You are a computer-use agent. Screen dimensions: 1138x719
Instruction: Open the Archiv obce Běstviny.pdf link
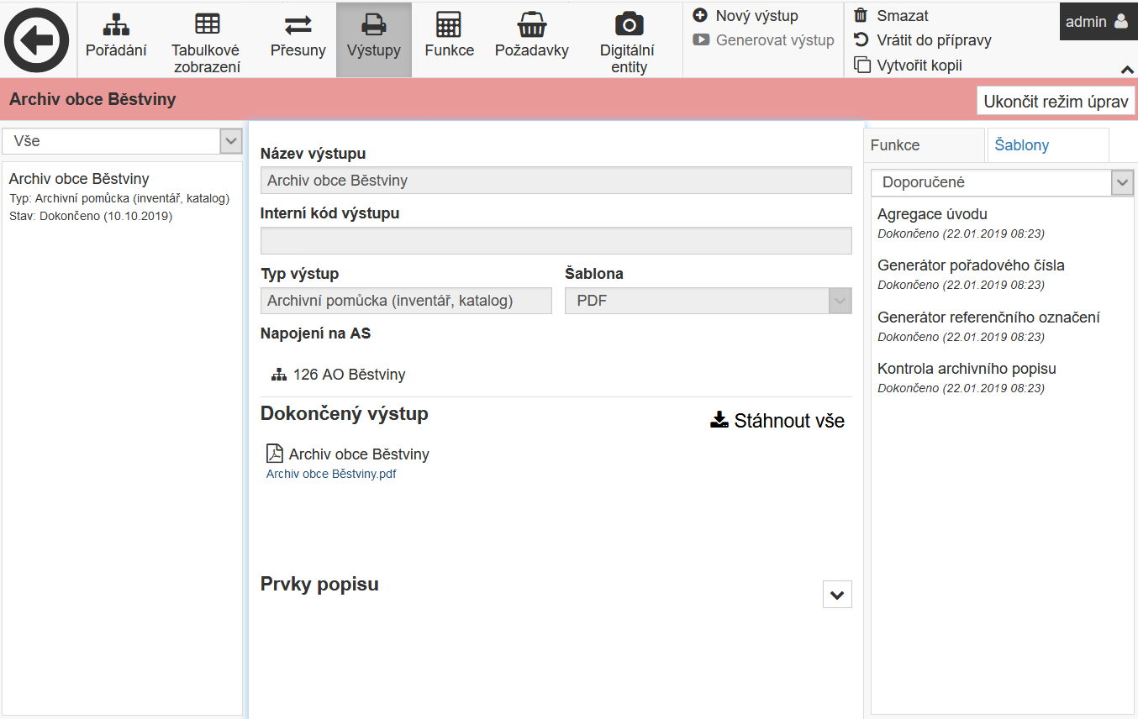(331, 474)
